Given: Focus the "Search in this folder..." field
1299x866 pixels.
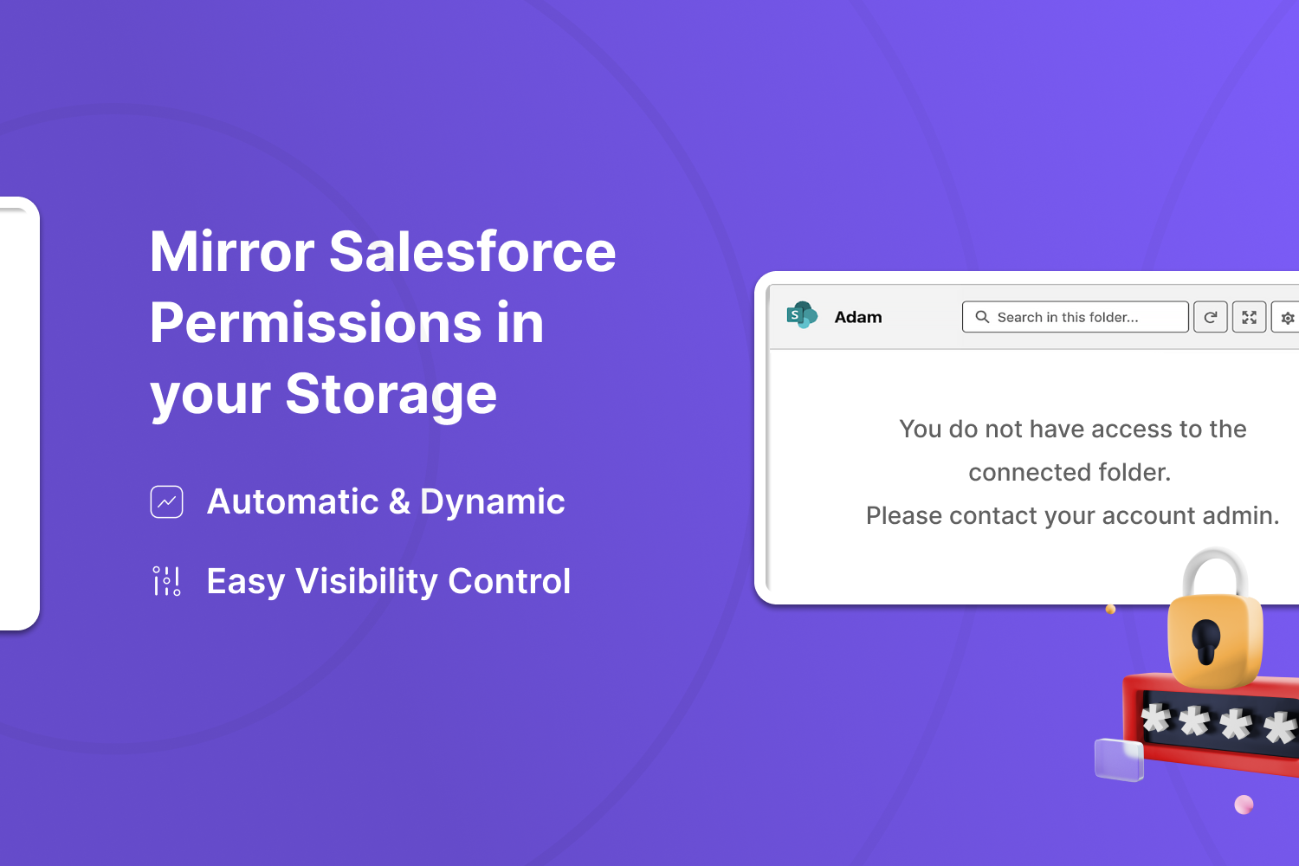Looking at the screenshot, I should [1075, 317].
